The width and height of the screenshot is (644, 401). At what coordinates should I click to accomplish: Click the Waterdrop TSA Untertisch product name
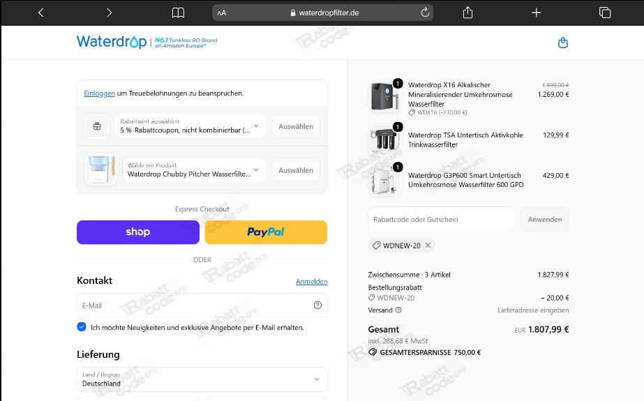point(465,139)
